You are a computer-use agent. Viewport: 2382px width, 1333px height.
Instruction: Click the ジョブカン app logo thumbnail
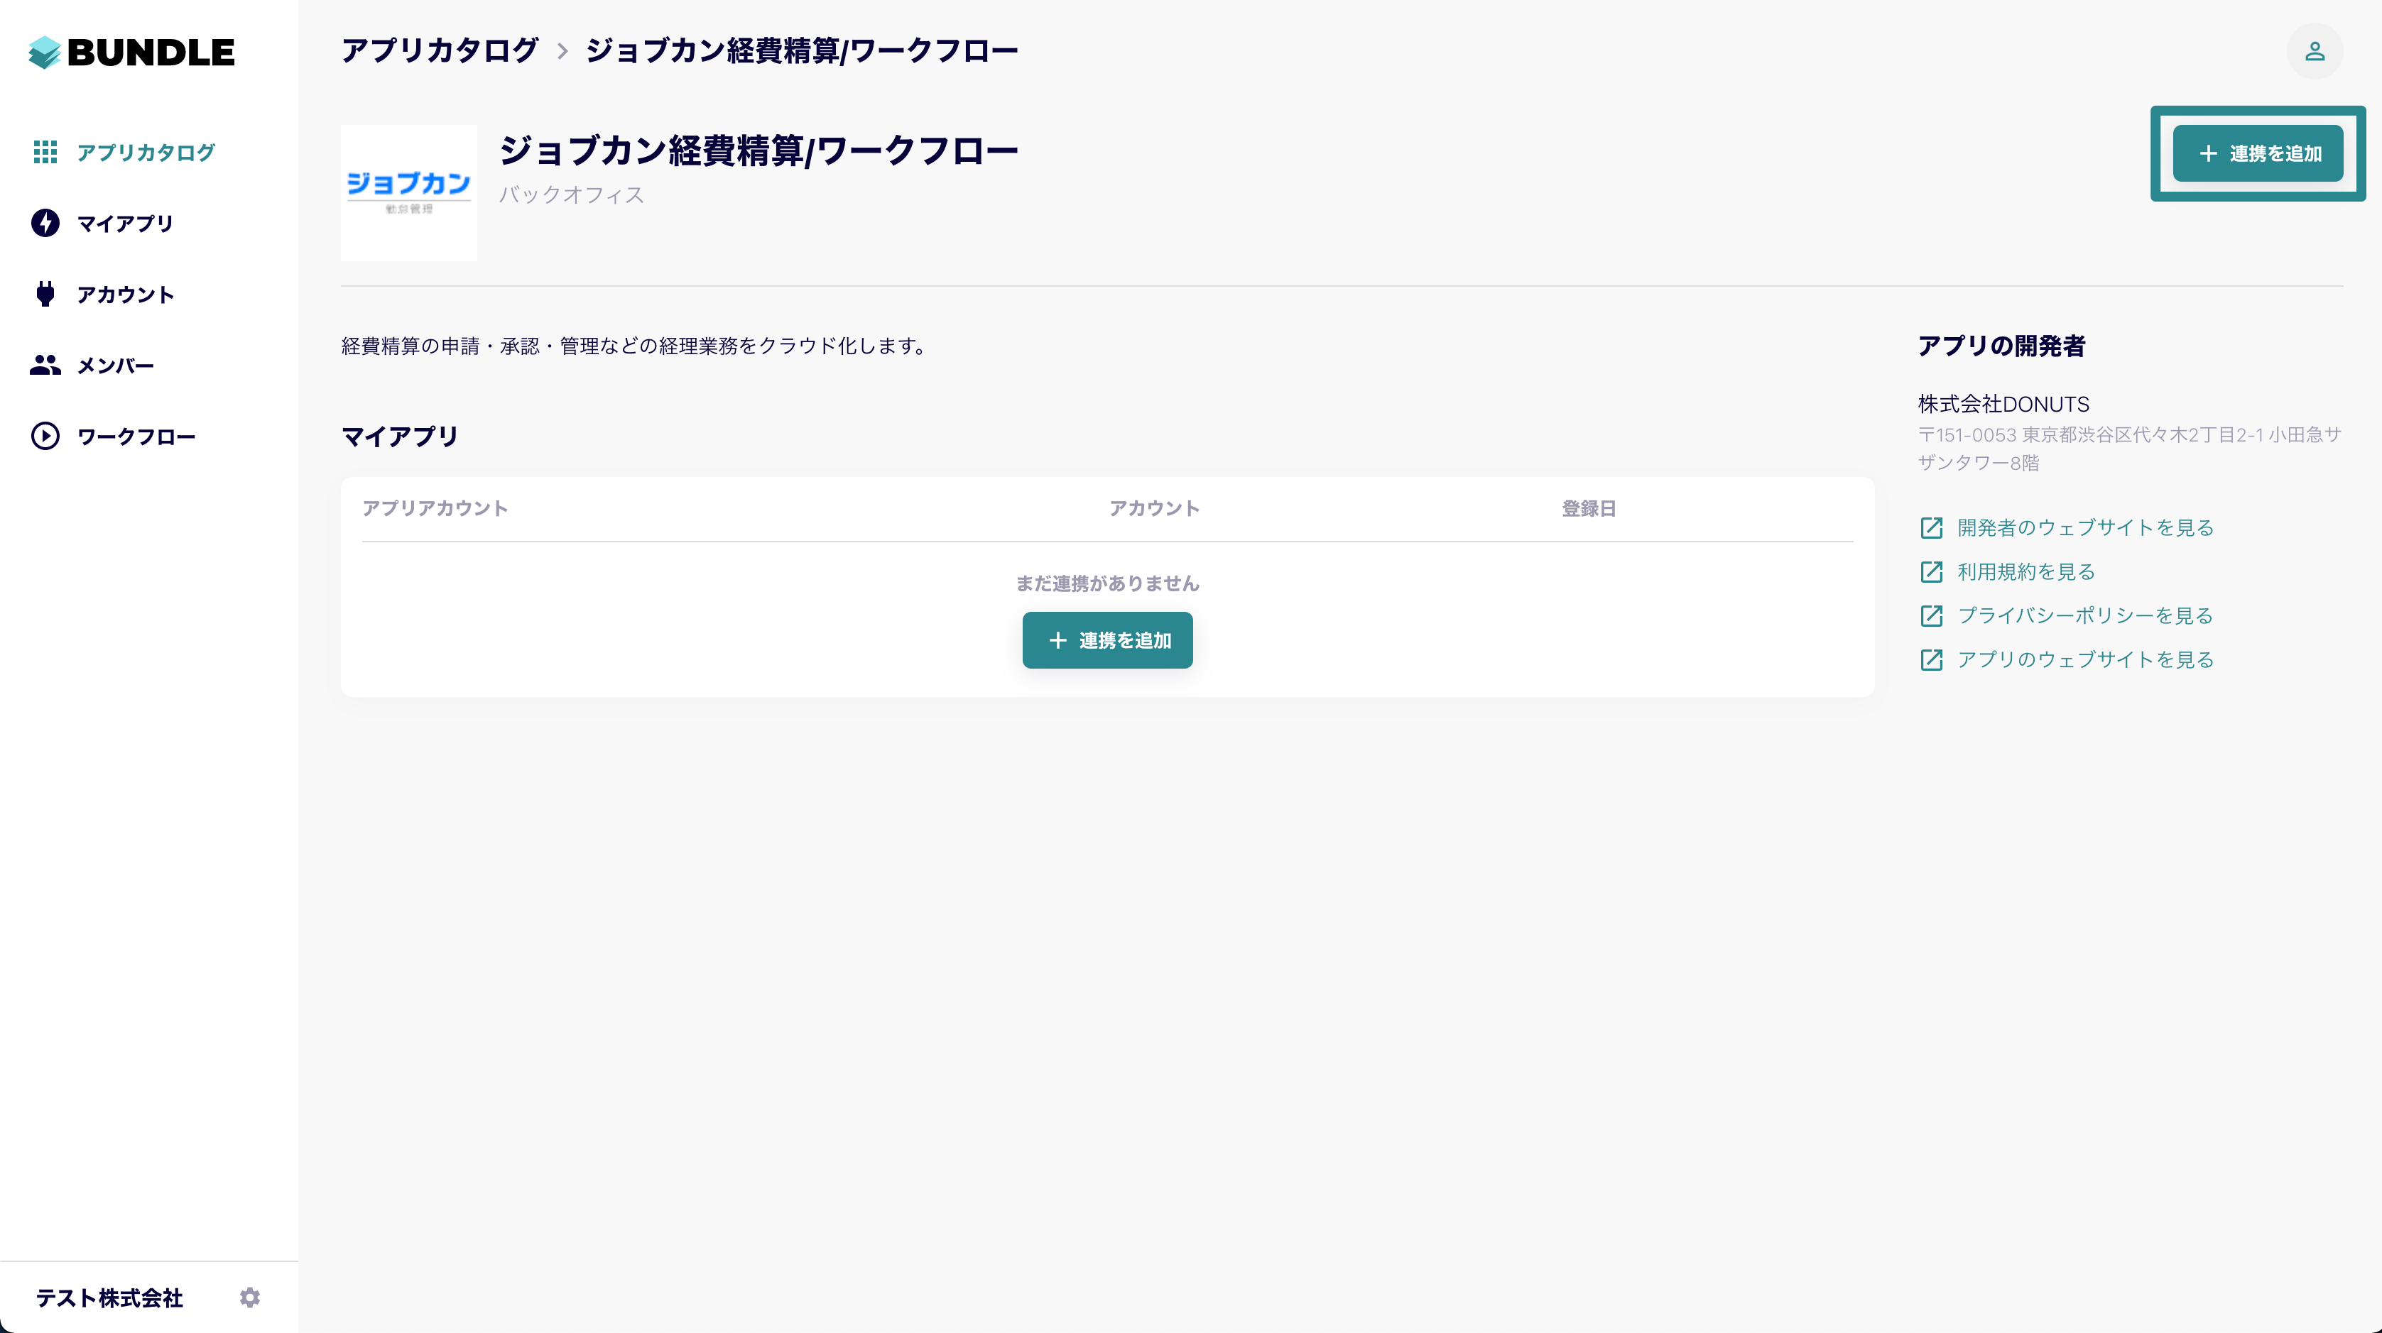coord(408,193)
